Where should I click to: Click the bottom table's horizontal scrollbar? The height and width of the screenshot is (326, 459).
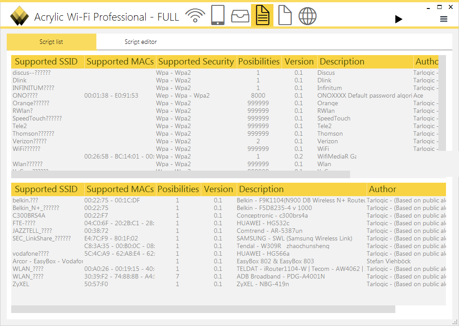coord(202,309)
